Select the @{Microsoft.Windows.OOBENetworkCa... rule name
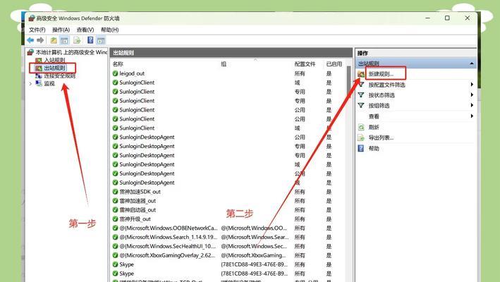Screen dimensions: 500x282 click(169, 228)
